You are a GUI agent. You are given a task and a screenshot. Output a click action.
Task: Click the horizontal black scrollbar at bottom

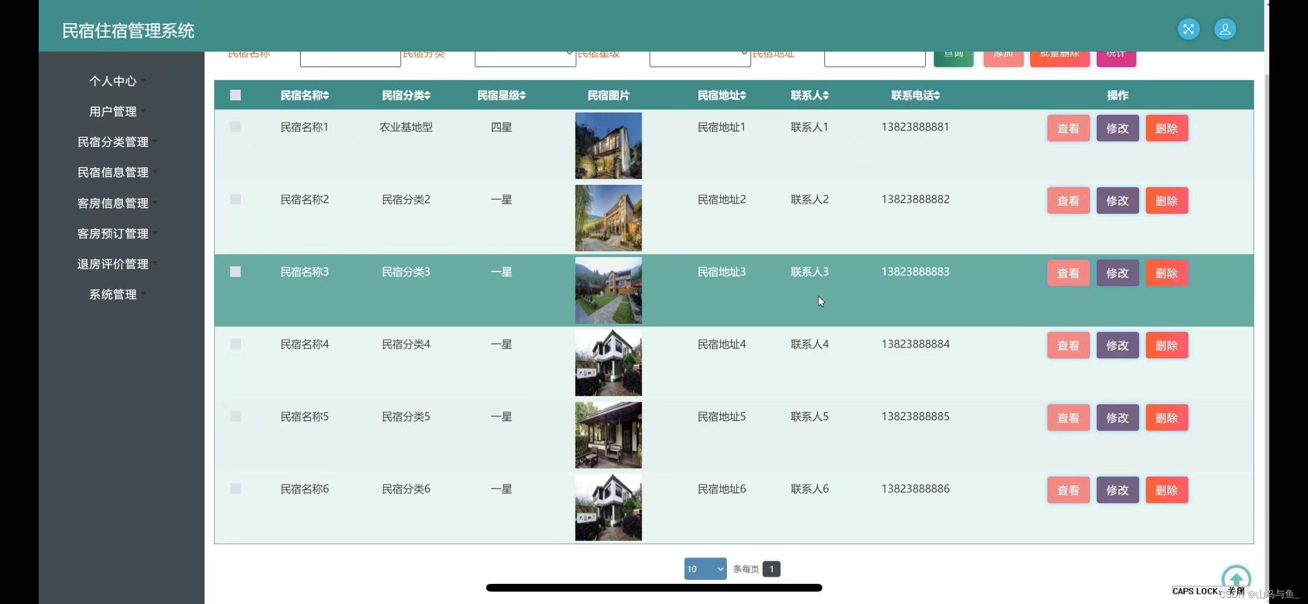[x=653, y=587]
